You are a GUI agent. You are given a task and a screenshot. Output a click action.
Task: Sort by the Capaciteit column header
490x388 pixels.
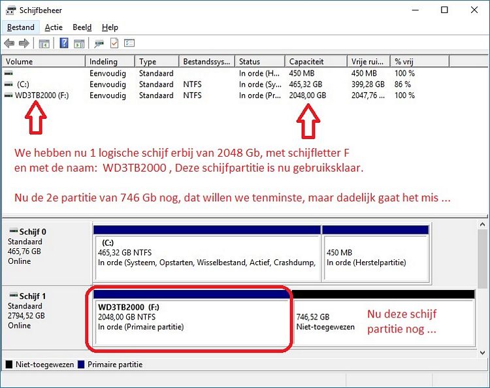coord(316,61)
